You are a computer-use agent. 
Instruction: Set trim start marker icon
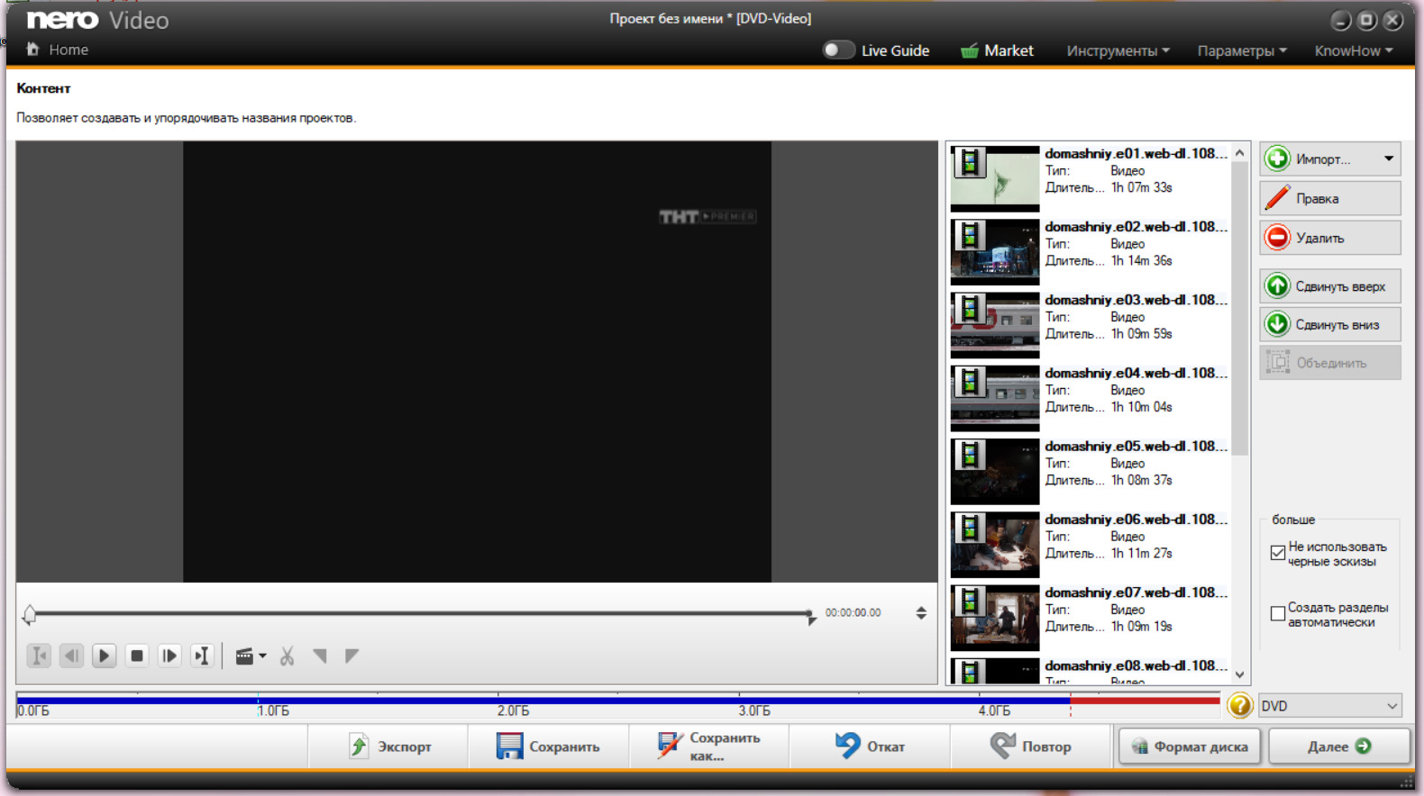(320, 656)
